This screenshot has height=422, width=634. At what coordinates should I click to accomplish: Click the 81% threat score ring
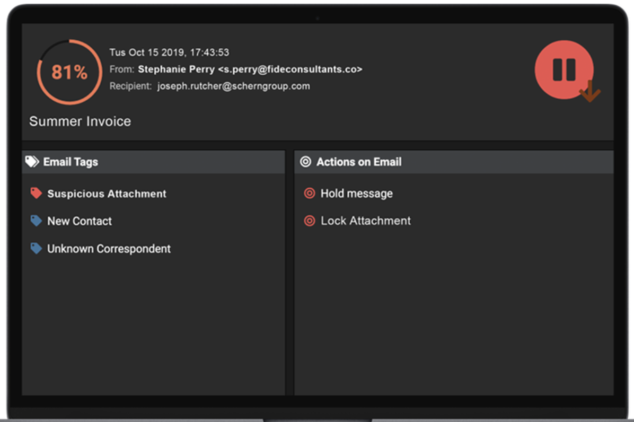point(69,72)
